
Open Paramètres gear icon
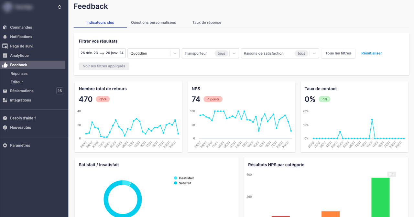pyautogui.click(x=5, y=146)
